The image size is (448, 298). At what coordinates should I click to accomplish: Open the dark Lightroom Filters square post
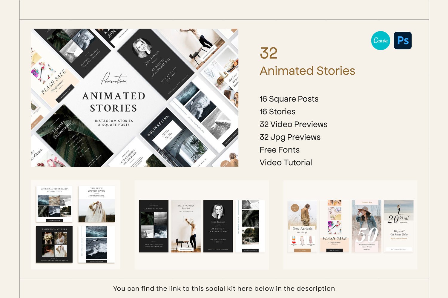click(54, 244)
